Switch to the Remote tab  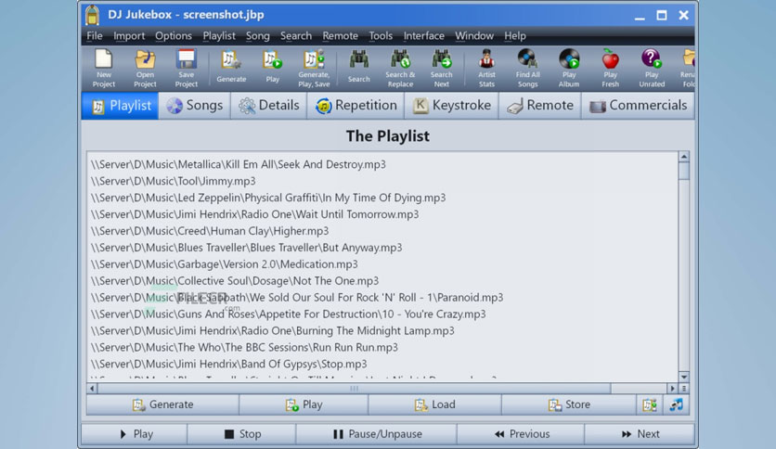pyautogui.click(x=540, y=106)
